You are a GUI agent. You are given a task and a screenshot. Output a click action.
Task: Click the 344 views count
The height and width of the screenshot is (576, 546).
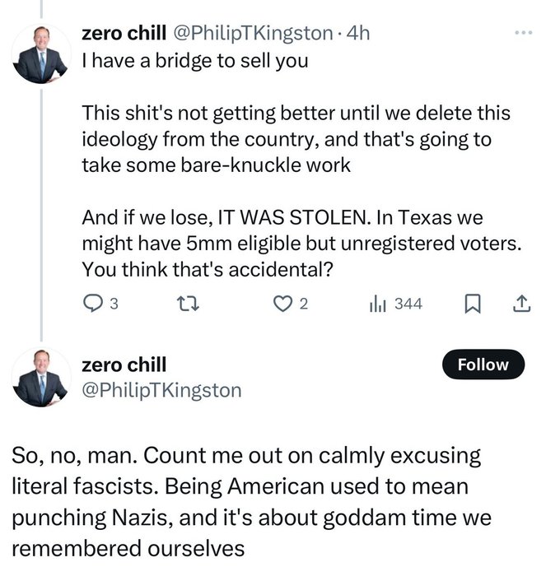point(408,304)
